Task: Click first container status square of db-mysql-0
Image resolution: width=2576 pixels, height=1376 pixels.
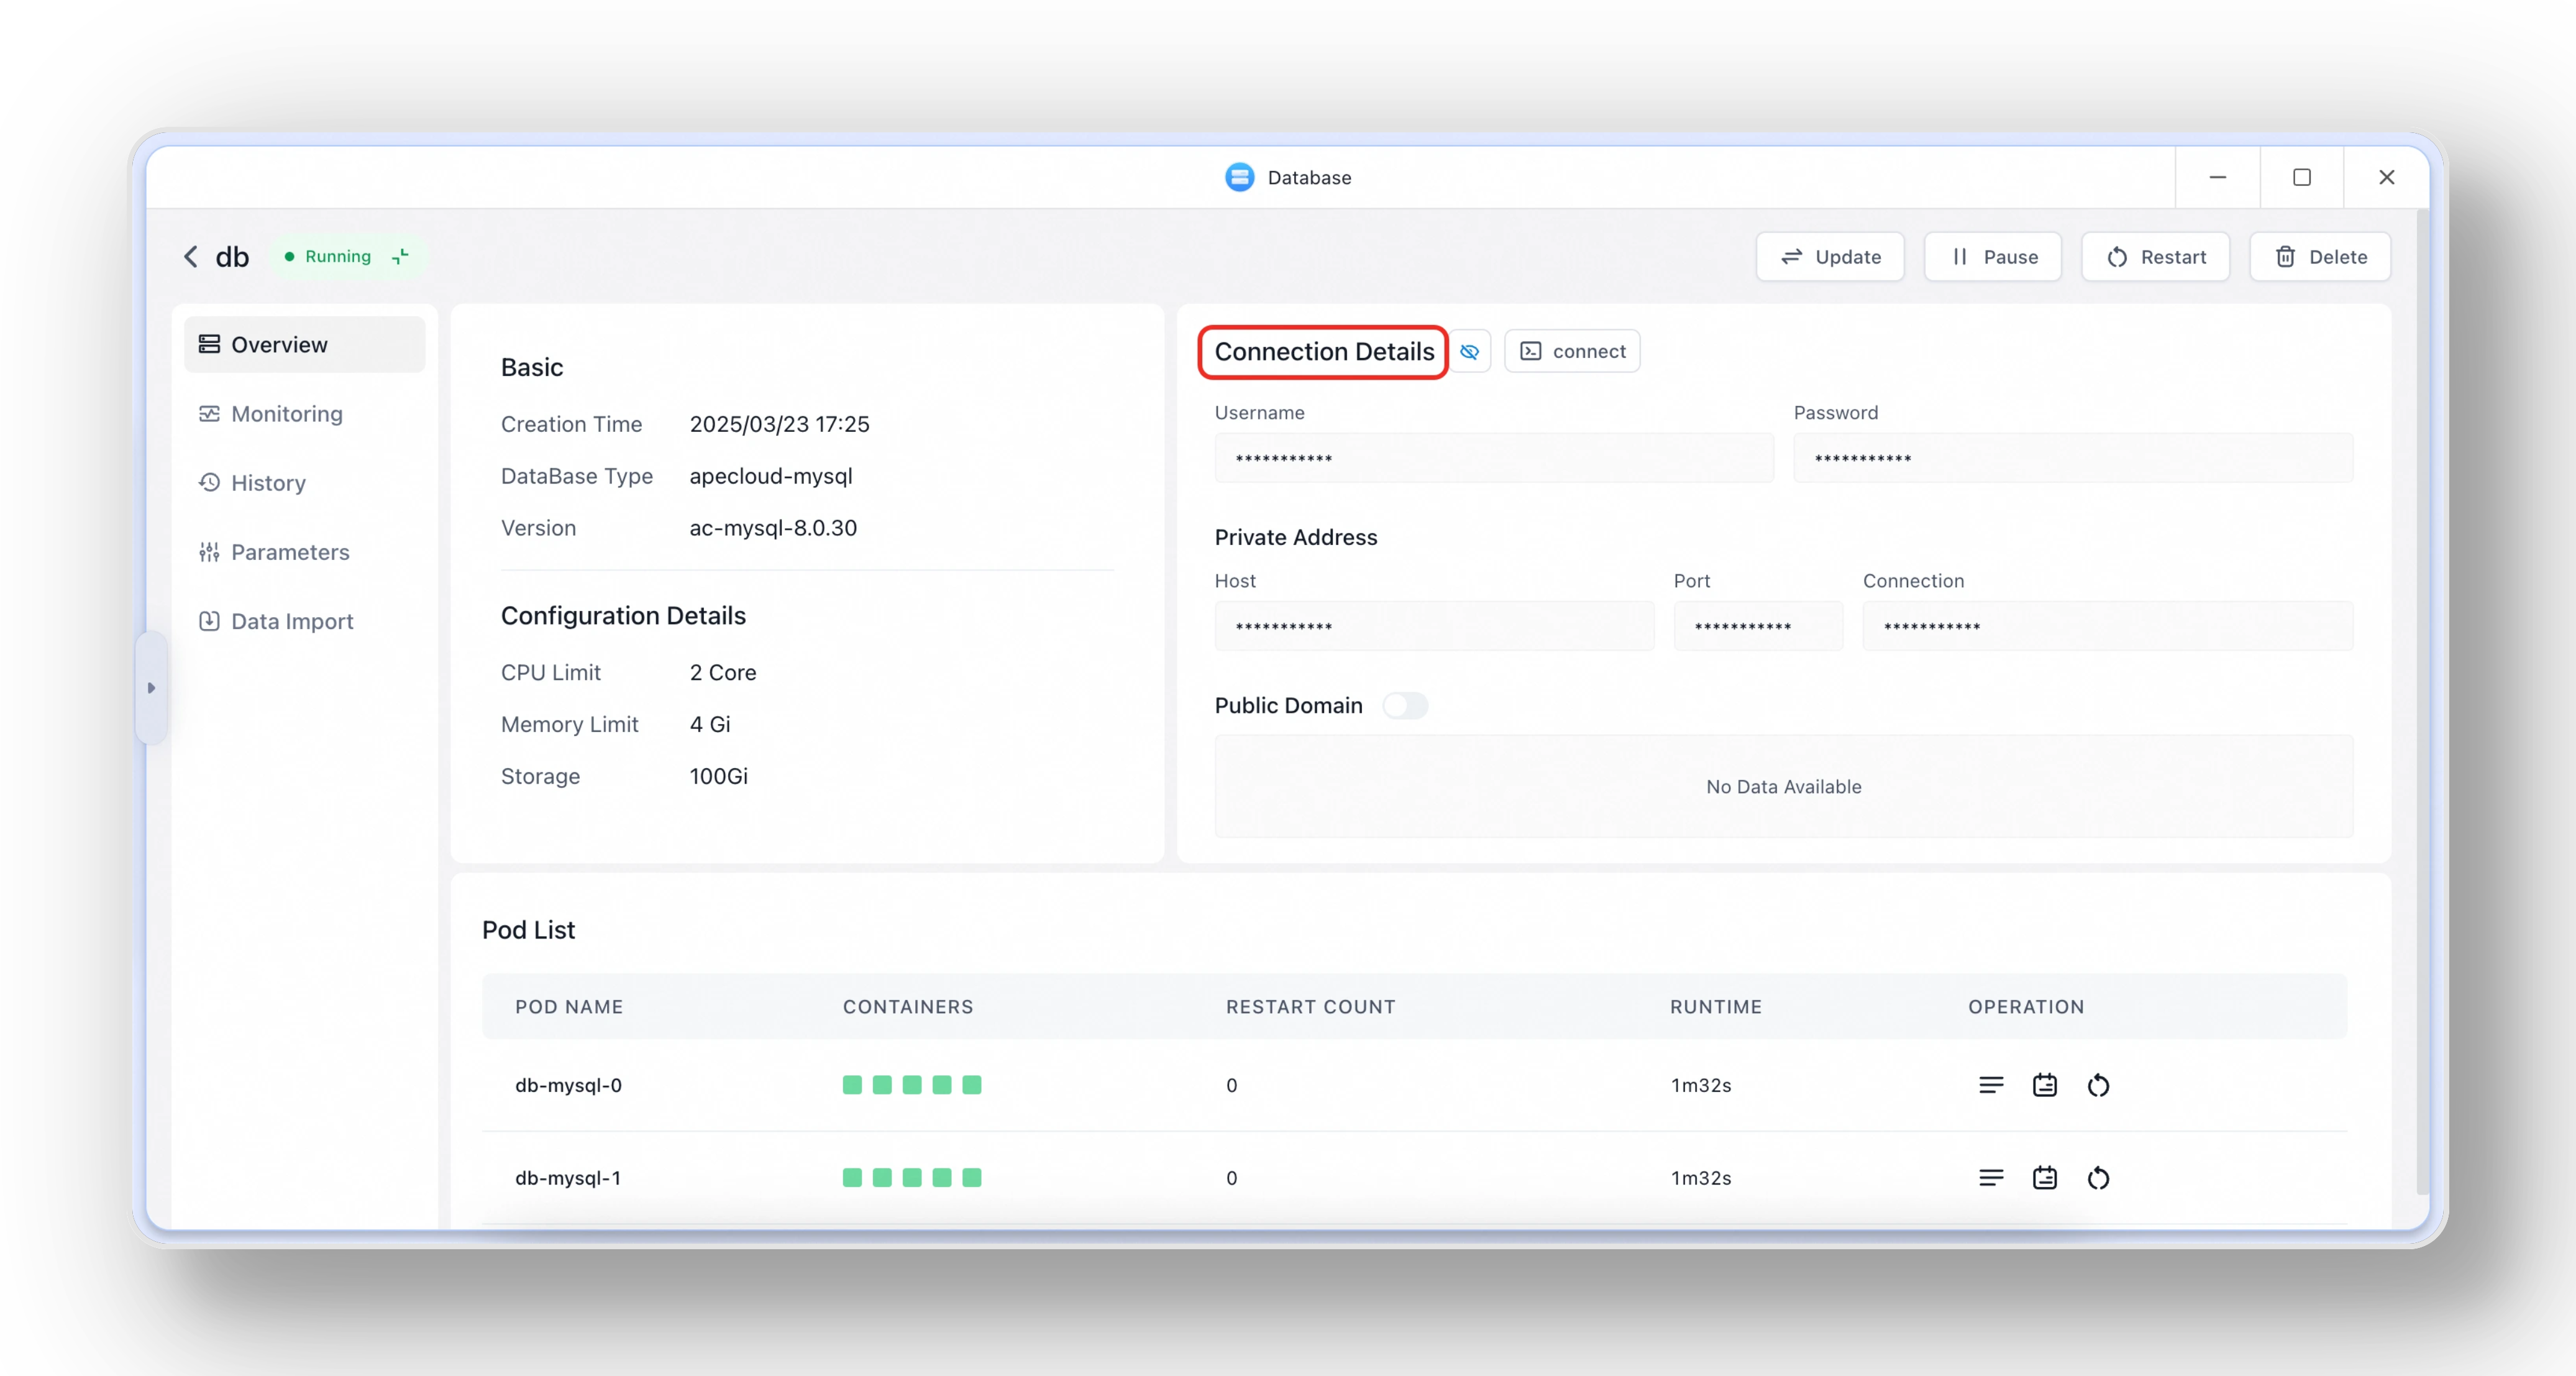Action: point(852,1085)
